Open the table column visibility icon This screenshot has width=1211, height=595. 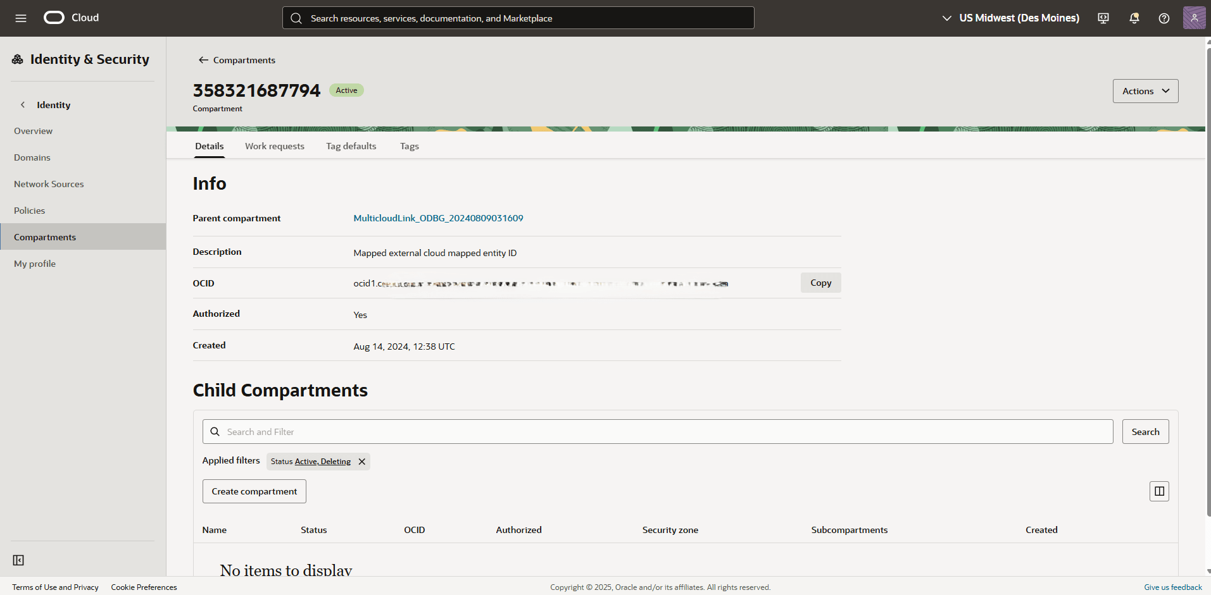(1159, 491)
